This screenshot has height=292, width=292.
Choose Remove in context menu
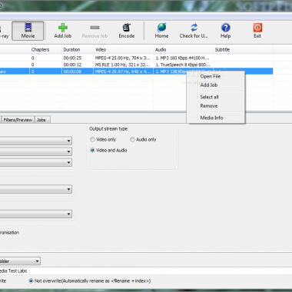point(209,106)
